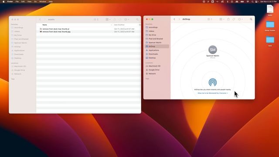
Task: Open Macintosh HD in the assets window sidebar
Action: pyautogui.click(x=23, y=66)
